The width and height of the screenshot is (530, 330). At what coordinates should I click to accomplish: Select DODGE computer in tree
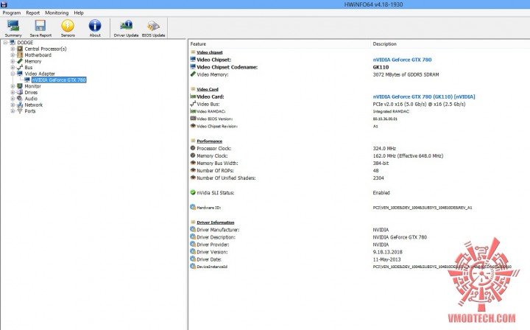pyautogui.click(x=25, y=43)
